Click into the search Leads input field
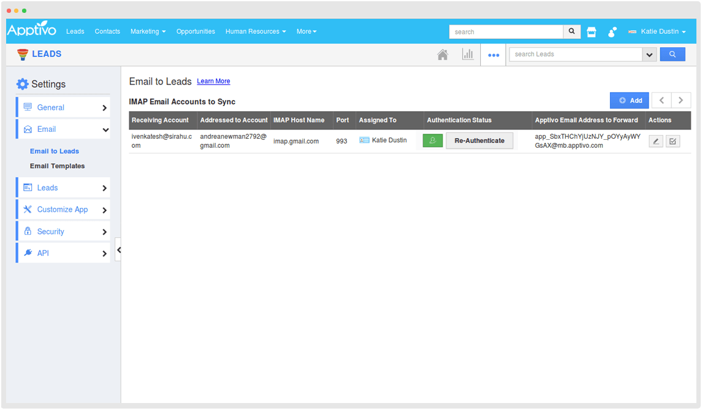Viewport: 705px width, 411px height. coord(575,55)
